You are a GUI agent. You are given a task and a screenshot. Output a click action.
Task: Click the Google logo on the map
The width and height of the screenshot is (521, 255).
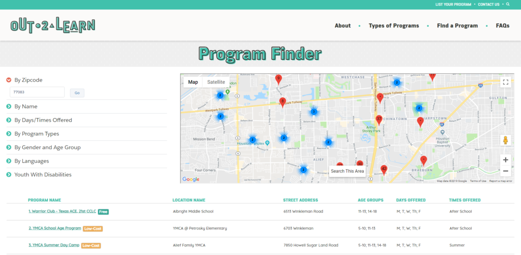pyautogui.click(x=191, y=179)
